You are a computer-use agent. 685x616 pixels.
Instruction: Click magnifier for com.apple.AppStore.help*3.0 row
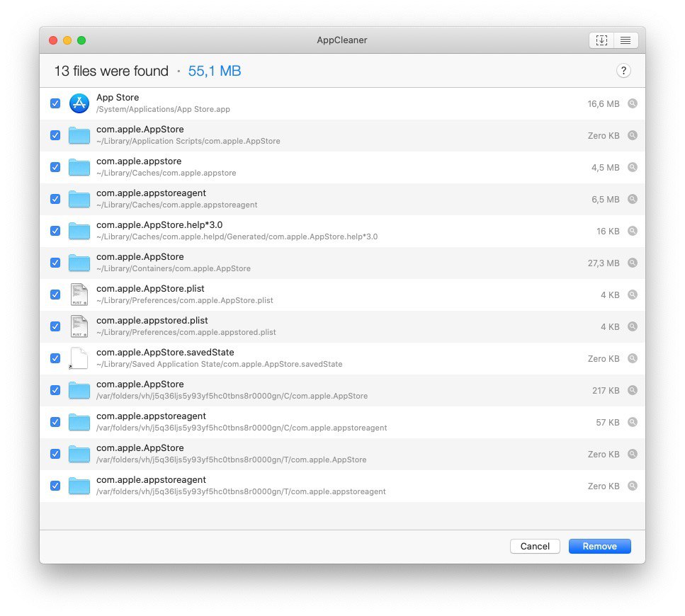coord(632,231)
